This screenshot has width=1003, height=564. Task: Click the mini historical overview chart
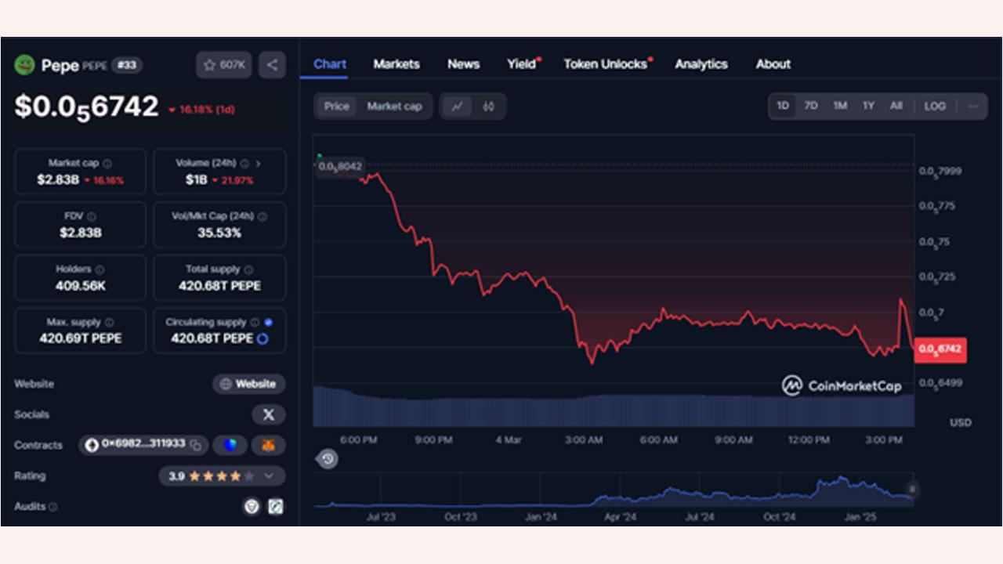(x=613, y=491)
